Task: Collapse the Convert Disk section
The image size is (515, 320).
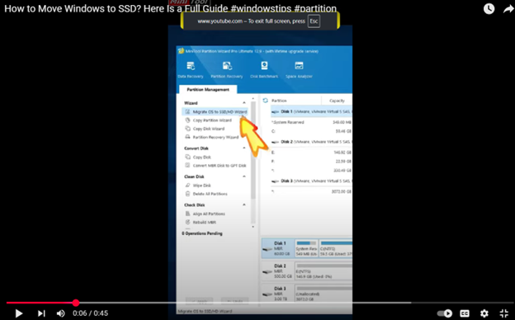Action: coord(244,148)
